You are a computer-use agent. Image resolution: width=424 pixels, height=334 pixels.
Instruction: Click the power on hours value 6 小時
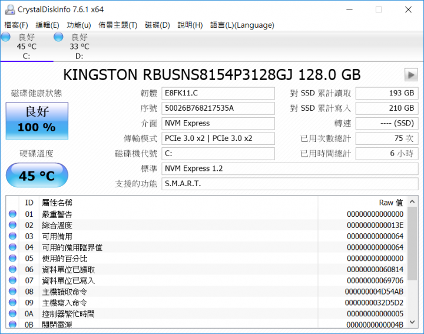pyautogui.click(x=387, y=154)
